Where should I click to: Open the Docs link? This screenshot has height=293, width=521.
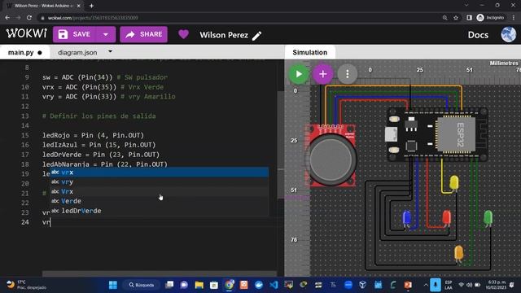[478, 35]
